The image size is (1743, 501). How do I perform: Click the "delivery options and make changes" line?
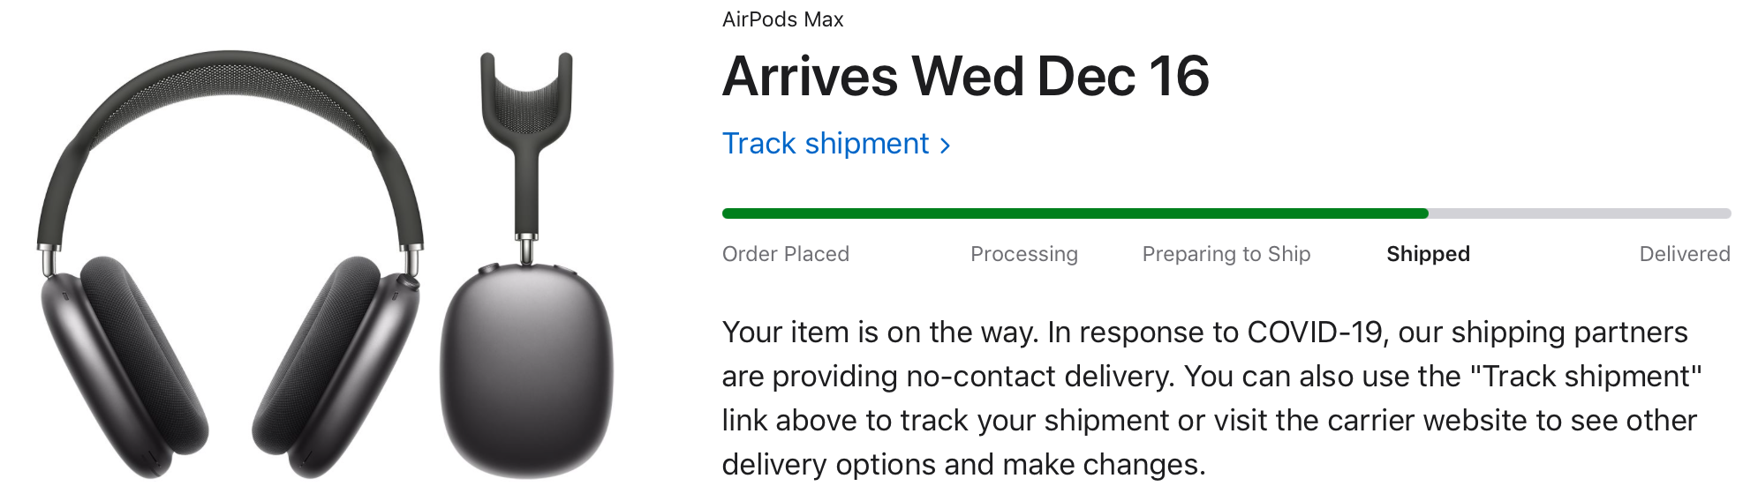(x=962, y=465)
